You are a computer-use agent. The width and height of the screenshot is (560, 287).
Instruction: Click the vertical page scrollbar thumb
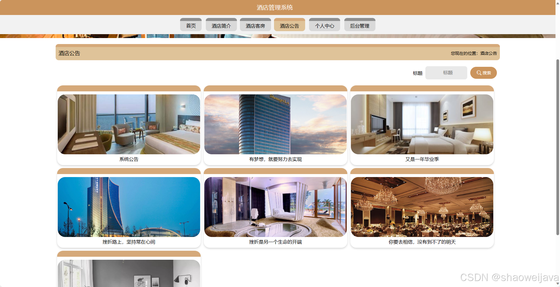click(x=558, y=147)
